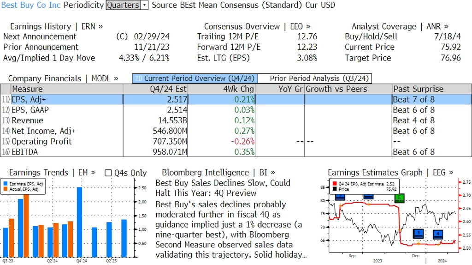
Task: Click the Growth vs Peers column header
Action: pos(348,89)
